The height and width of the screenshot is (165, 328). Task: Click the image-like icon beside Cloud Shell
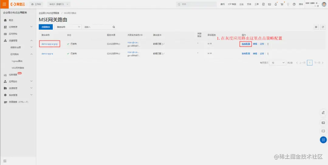269,4
